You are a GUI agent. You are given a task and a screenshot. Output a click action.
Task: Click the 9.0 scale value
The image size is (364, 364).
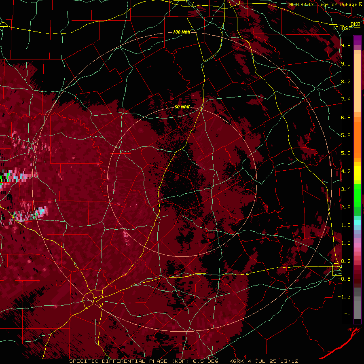click(346, 63)
